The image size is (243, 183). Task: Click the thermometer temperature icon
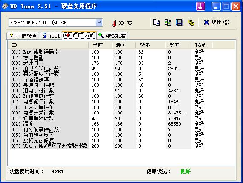tap(114, 23)
